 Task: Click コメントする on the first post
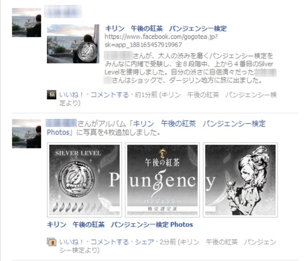[110, 95]
